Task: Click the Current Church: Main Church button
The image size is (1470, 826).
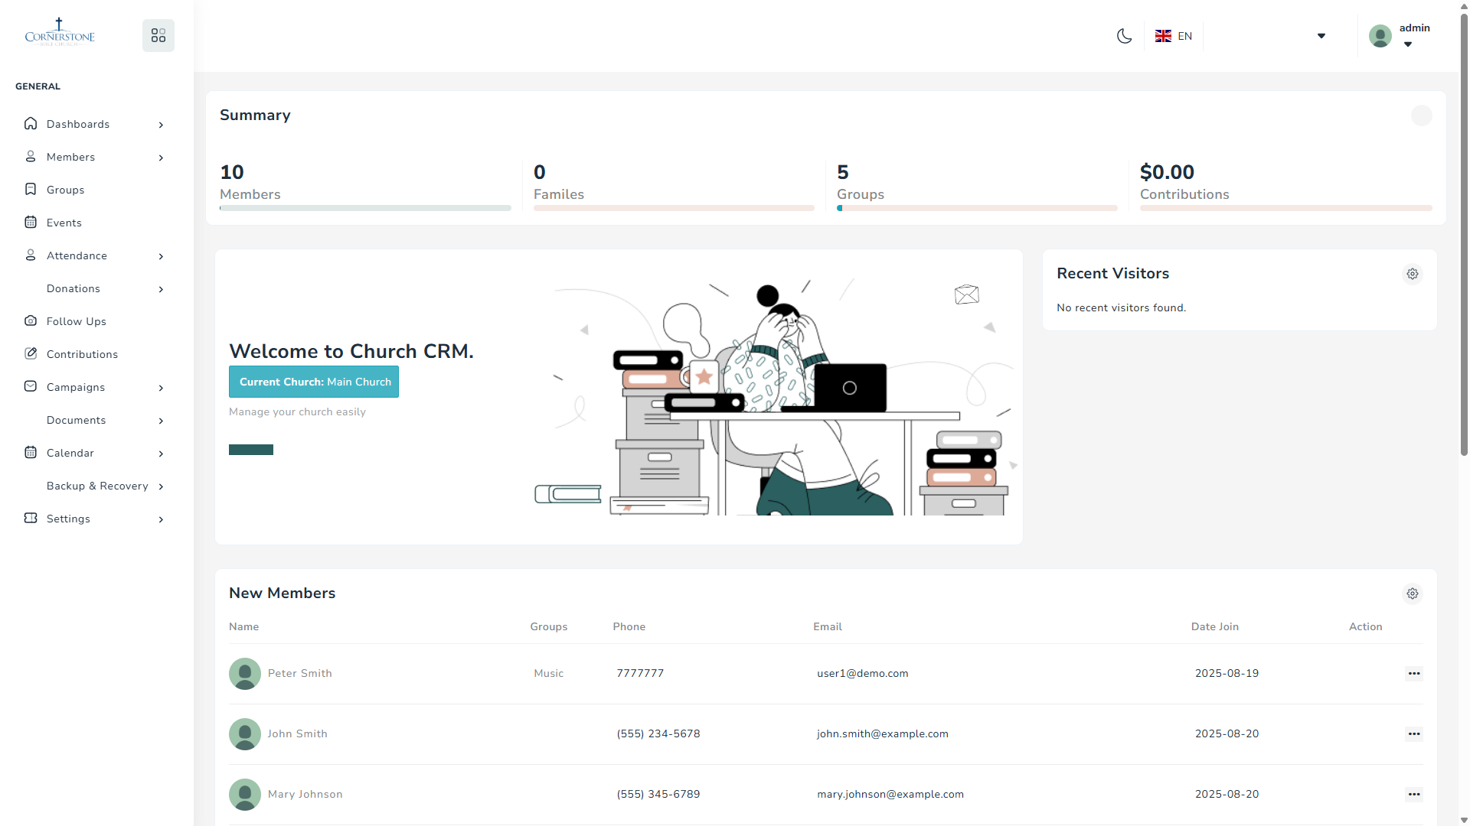Action: point(314,382)
